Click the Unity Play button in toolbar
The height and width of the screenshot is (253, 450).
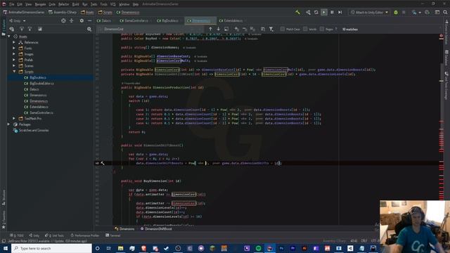coord(324,13)
